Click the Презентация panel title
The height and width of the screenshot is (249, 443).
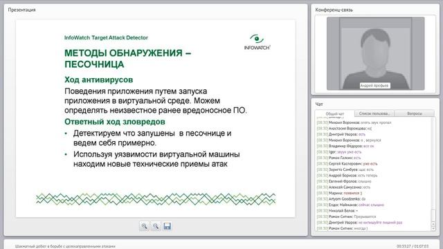tap(21, 10)
